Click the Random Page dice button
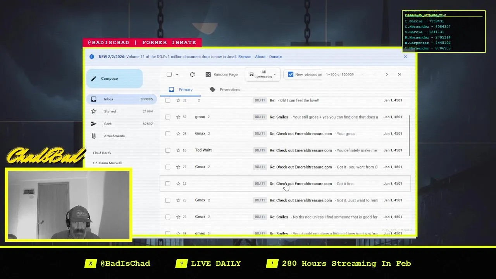This screenshot has height=279, width=496. point(222,74)
